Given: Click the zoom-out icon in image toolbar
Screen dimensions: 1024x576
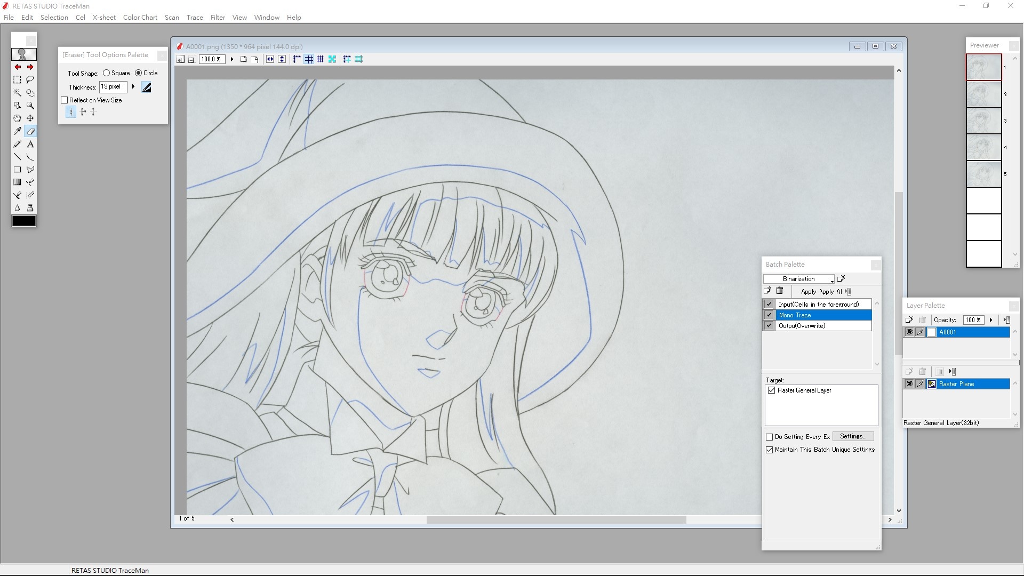Looking at the screenshot, I should [x=191, y=59].
